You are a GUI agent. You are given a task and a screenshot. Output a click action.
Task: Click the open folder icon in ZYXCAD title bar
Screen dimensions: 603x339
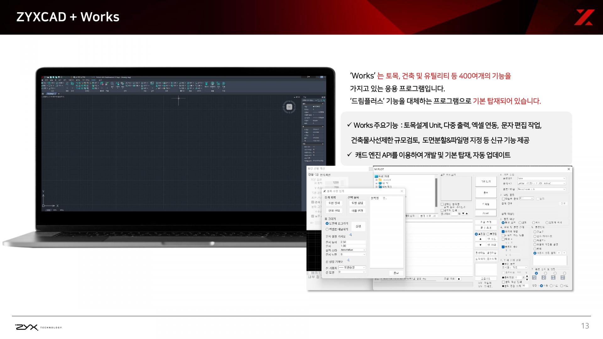click(x=48, y=77)
